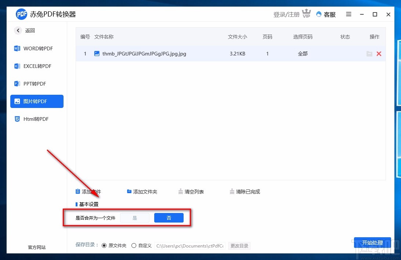Image resolution: width=401 pixels, height=260 pixels.
Task: Click 添加文件 to add files
Action: click(88, 191)
